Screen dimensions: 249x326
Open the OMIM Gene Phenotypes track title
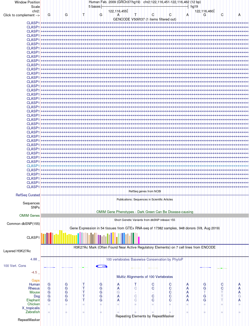145,212
